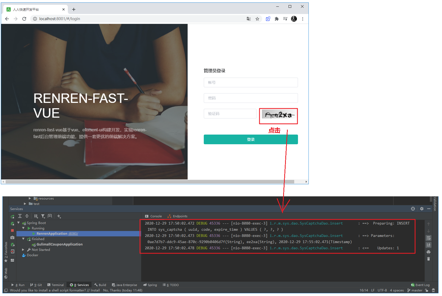The height and width of the screenshot is (296, 442).
Task: Select the Docker service node
Action: click(x=32, y=255)
